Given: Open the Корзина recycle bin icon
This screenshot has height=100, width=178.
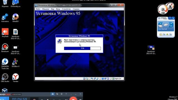Looking at the screenshot, I should pos(5,4).
